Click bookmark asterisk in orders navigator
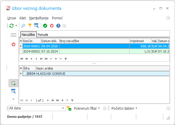 [56, 59]
